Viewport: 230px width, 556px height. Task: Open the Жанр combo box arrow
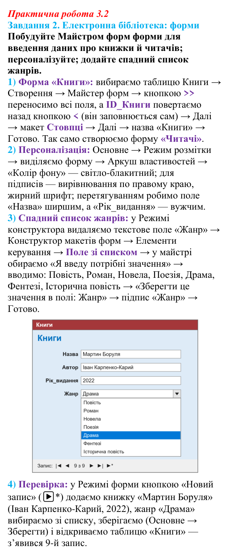pyautogui.click(x=177, y=394)
